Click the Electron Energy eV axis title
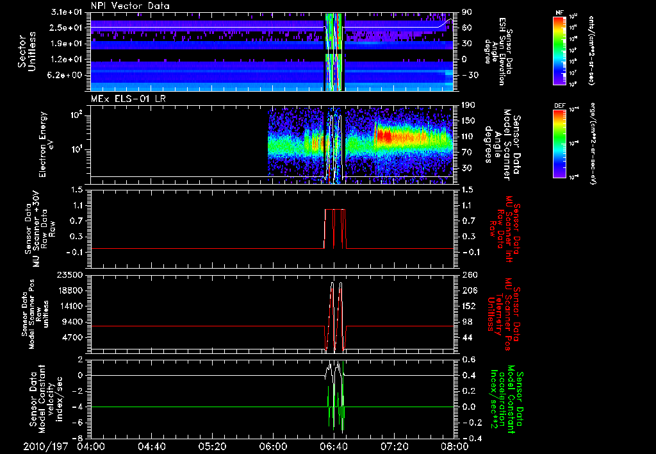The height and width of the screenshot is (454, 656). pyautogui.click(x=46, y=144)
